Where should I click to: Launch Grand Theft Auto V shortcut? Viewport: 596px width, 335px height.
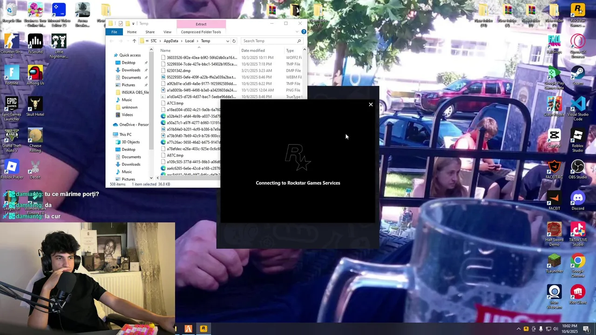12,140
